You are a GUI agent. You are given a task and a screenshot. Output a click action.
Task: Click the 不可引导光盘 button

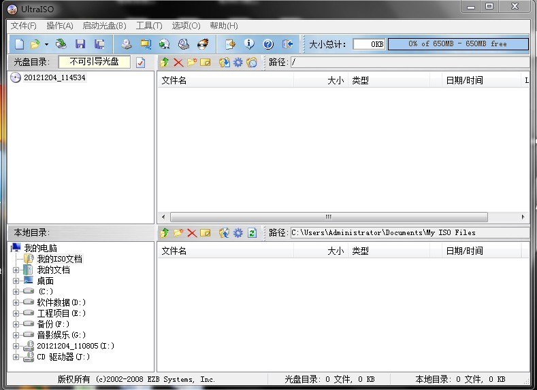tap(94, 62)
